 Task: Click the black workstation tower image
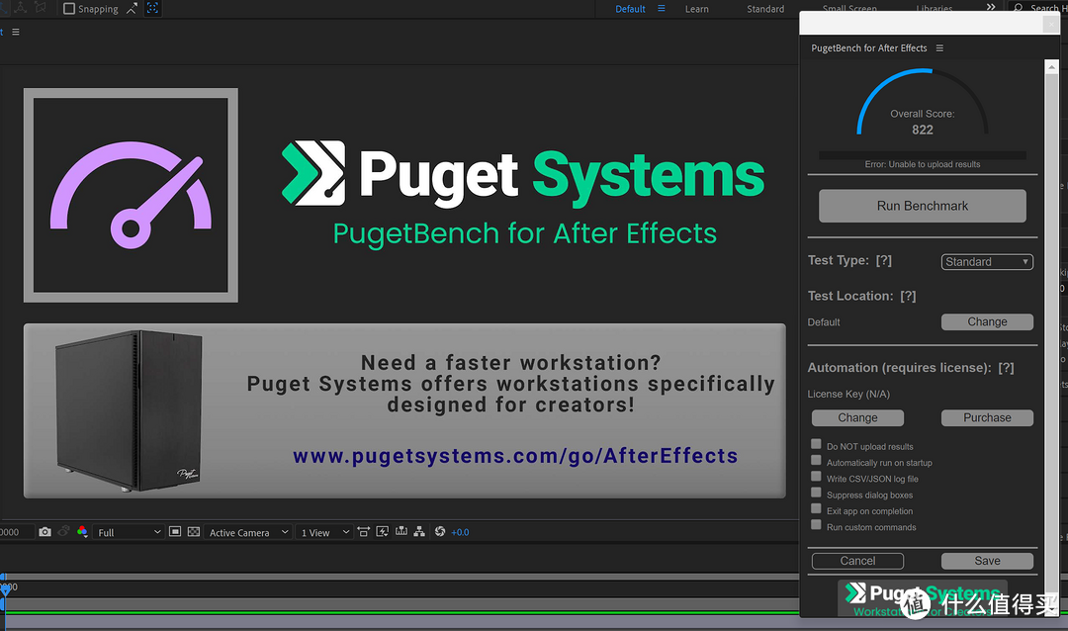tap(129, 410)
